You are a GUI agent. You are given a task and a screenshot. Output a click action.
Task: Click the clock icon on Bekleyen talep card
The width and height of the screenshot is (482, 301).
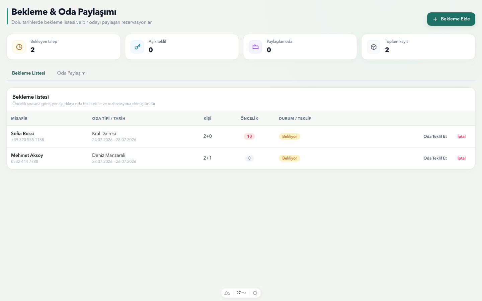[19, 47]
